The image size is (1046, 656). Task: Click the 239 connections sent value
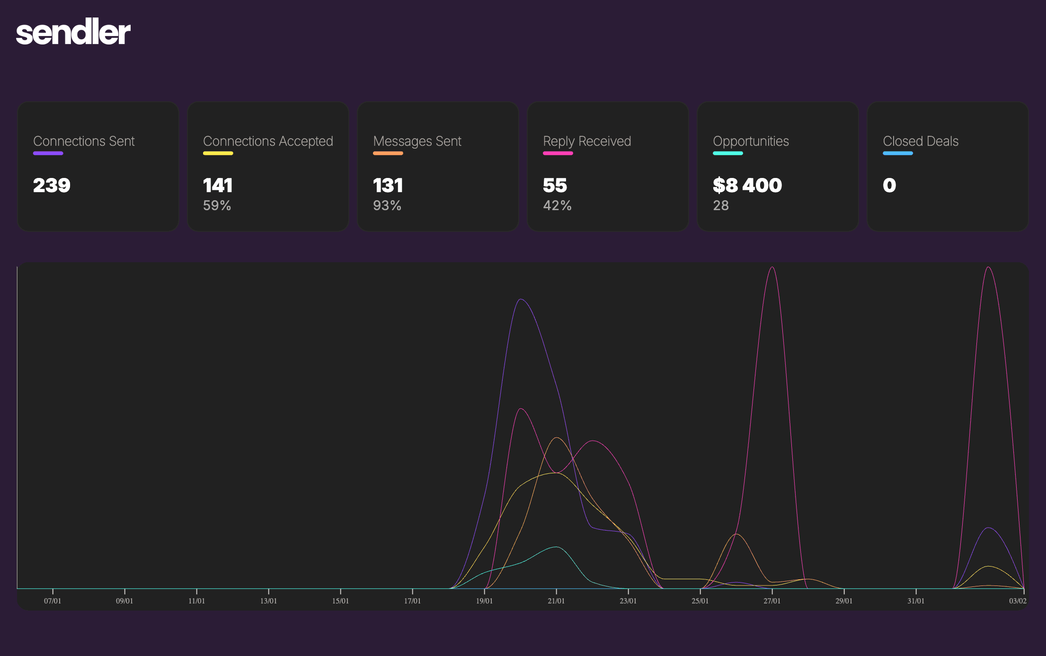pos(52,185)
